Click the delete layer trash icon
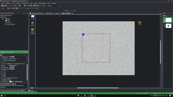 [166, 16]
